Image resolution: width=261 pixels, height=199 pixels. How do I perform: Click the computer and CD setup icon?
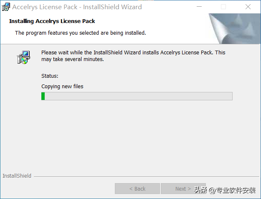point(23,57)
